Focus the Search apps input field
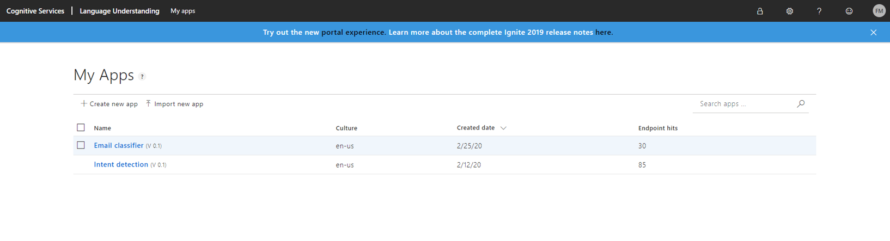The image size is (890, 241). click(x=743, y=103)
